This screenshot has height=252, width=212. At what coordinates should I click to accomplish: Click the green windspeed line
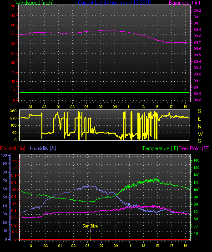click(104, 93)
